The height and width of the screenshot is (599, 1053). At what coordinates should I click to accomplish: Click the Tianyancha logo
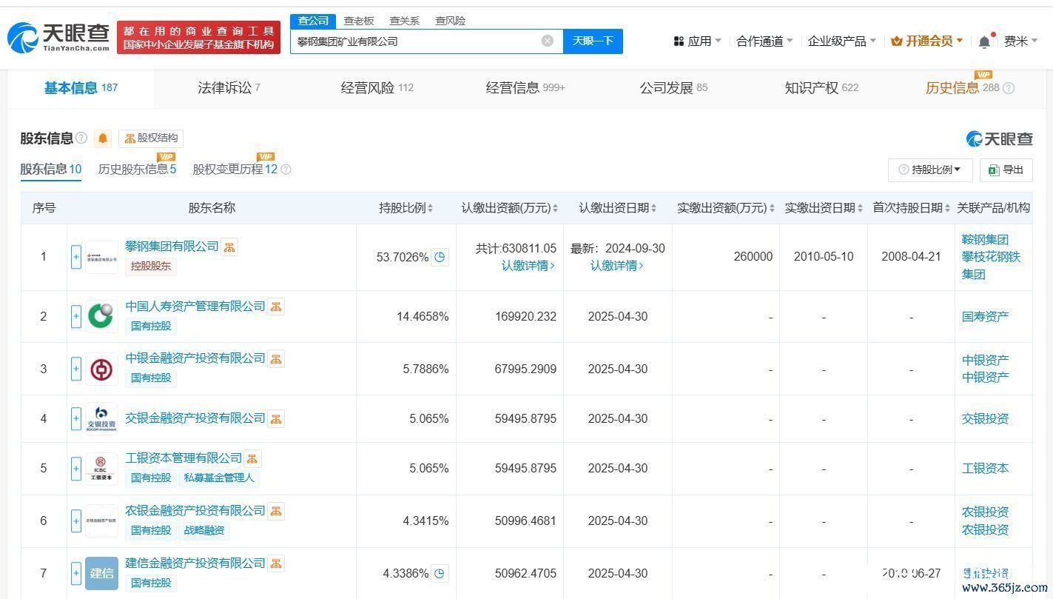point(58,37)
